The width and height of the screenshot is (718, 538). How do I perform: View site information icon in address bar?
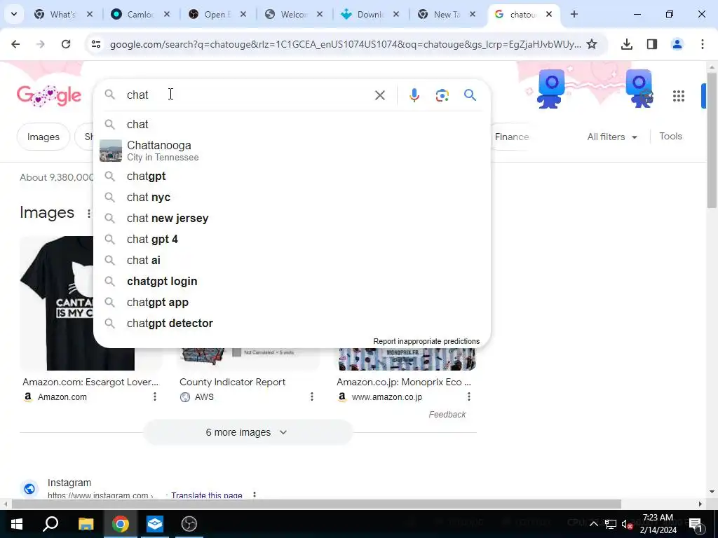point(95,44)
